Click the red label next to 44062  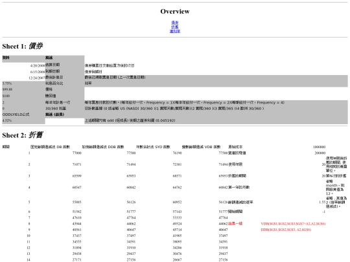tap(235, 223)
